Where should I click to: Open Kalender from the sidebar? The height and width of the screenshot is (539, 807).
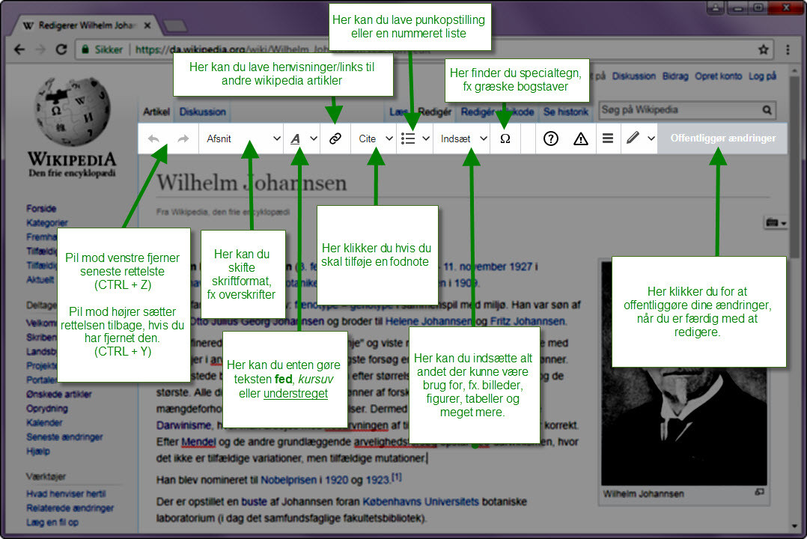pyautogui.click(x=44, y=423)
